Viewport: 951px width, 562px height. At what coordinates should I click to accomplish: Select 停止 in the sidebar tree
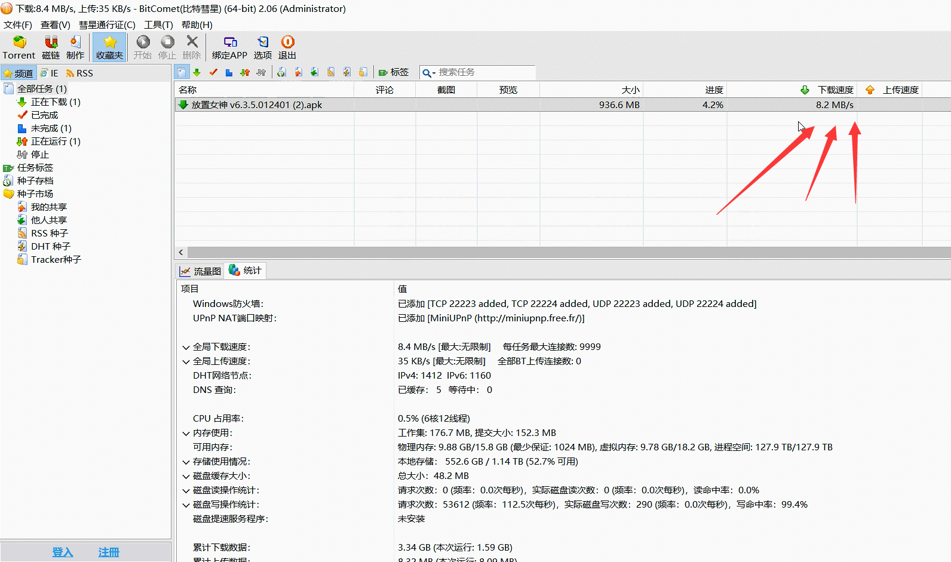tap(40, 155)
